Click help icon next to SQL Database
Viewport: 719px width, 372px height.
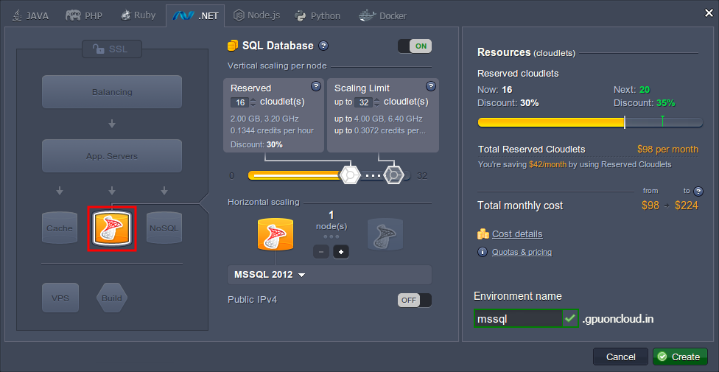point(323,46)
